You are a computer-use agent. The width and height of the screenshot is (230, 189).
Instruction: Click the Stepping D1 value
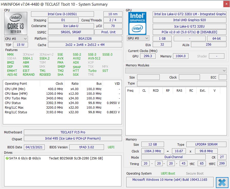click(63, 20)
